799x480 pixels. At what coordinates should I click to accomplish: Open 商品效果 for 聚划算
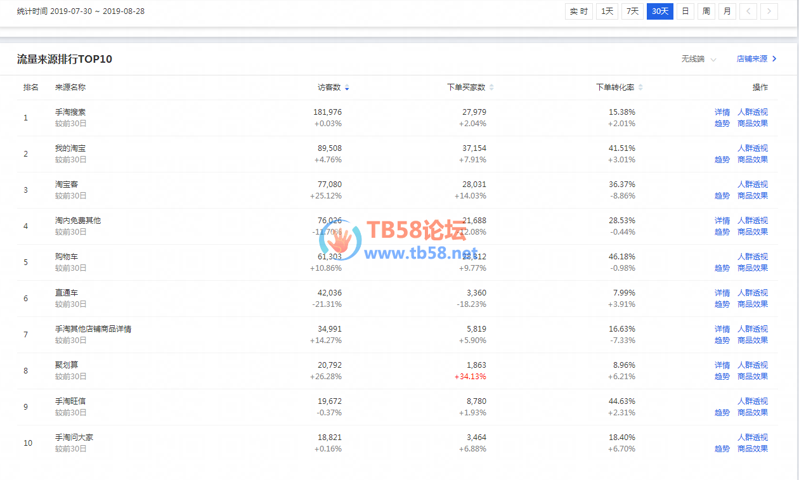click(x=753, y=377)
